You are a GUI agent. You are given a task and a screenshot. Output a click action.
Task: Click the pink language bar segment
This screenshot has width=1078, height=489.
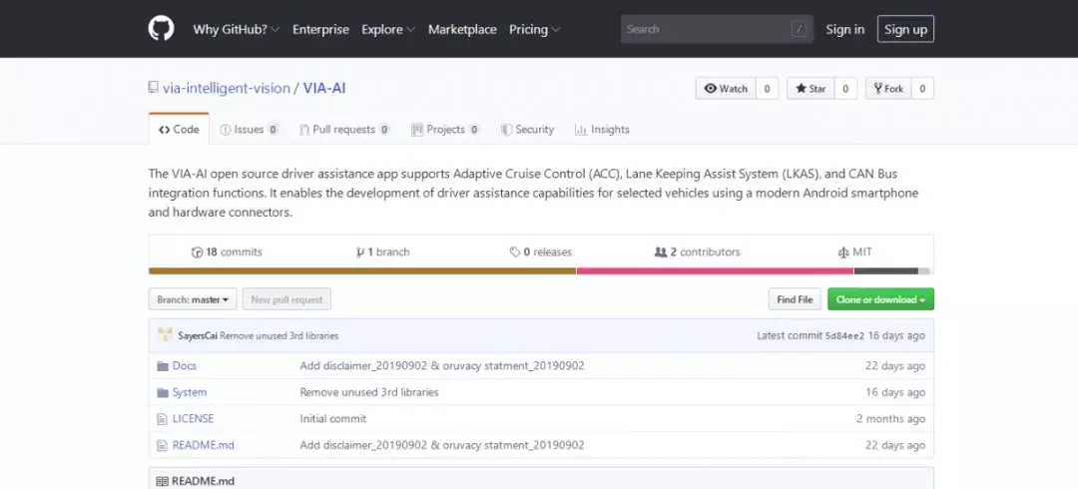tap(715, 271)
